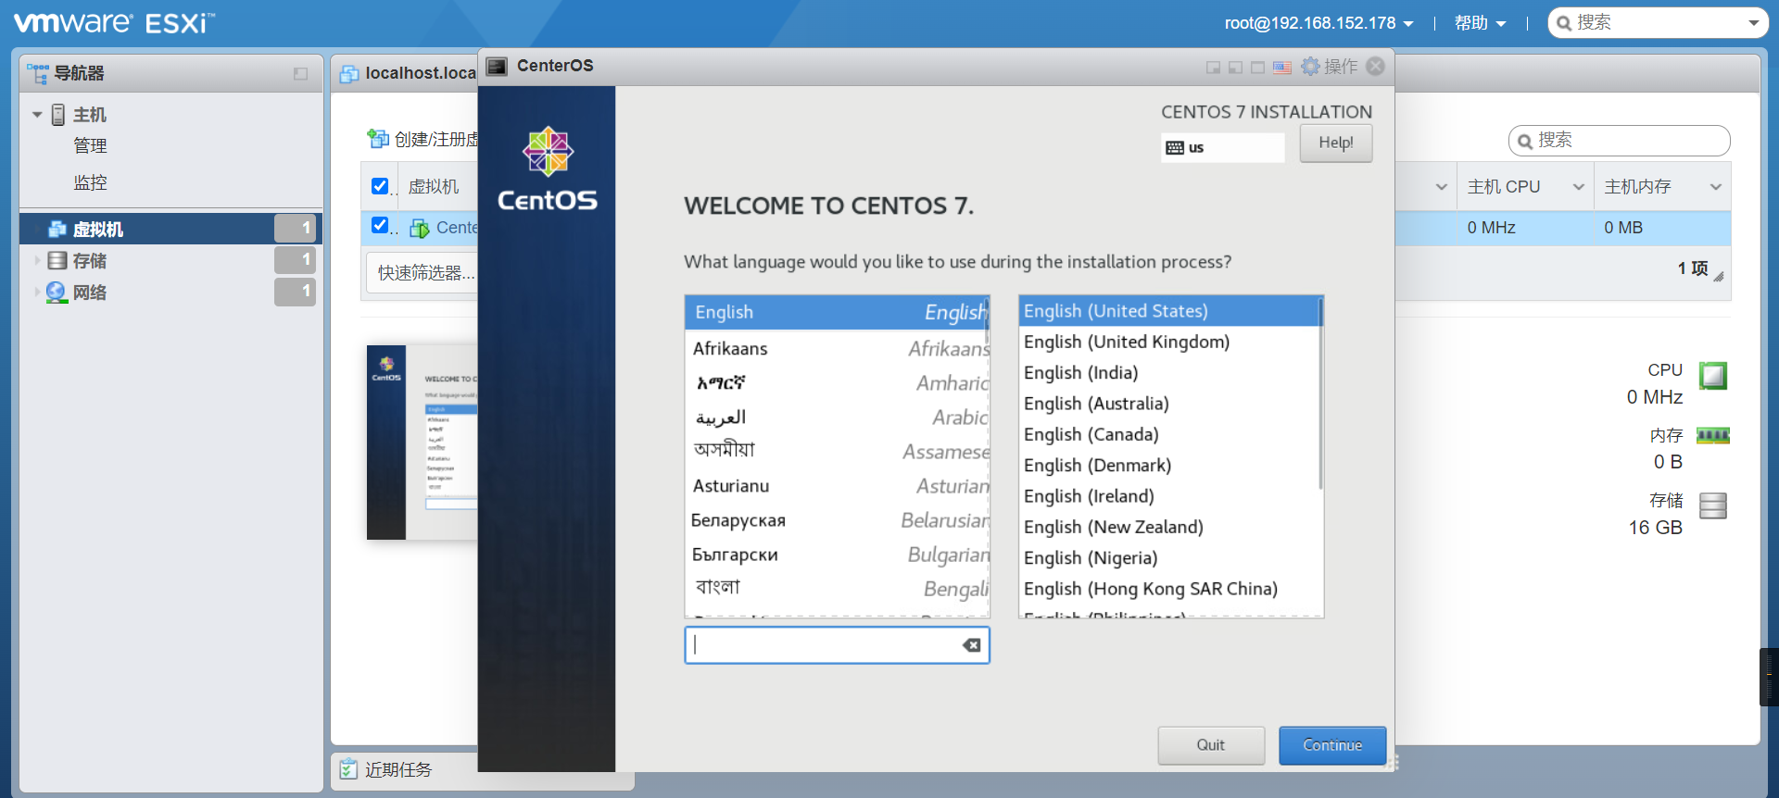Click the recent tasks clipboard icon
Viewport: 1779px width, 798px height.
point(348,769)
